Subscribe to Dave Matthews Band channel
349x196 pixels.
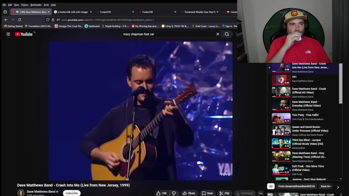click(72, 193)
